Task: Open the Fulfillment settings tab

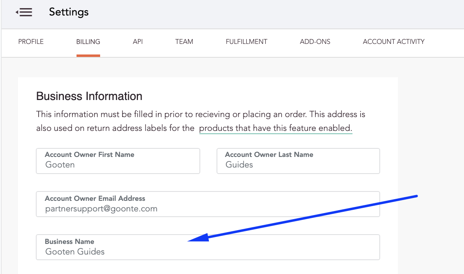Action: [x=246, y=41]
